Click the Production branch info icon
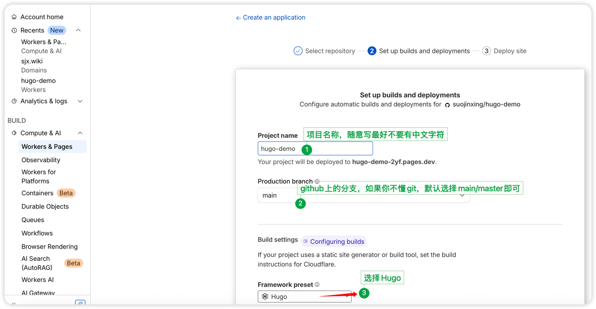Viewport: 596px width, 309px height. pyautogui.click(x=317, y=181)
